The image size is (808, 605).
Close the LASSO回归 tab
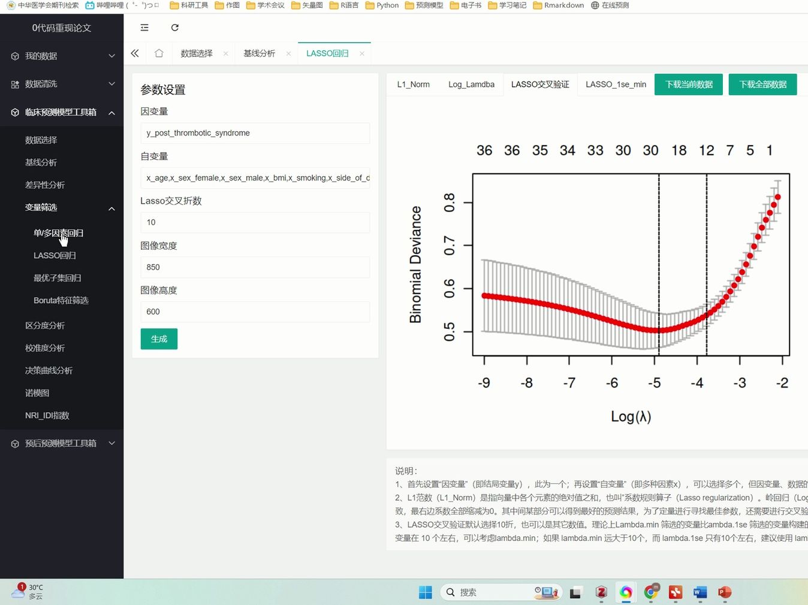tap(362, 53)
